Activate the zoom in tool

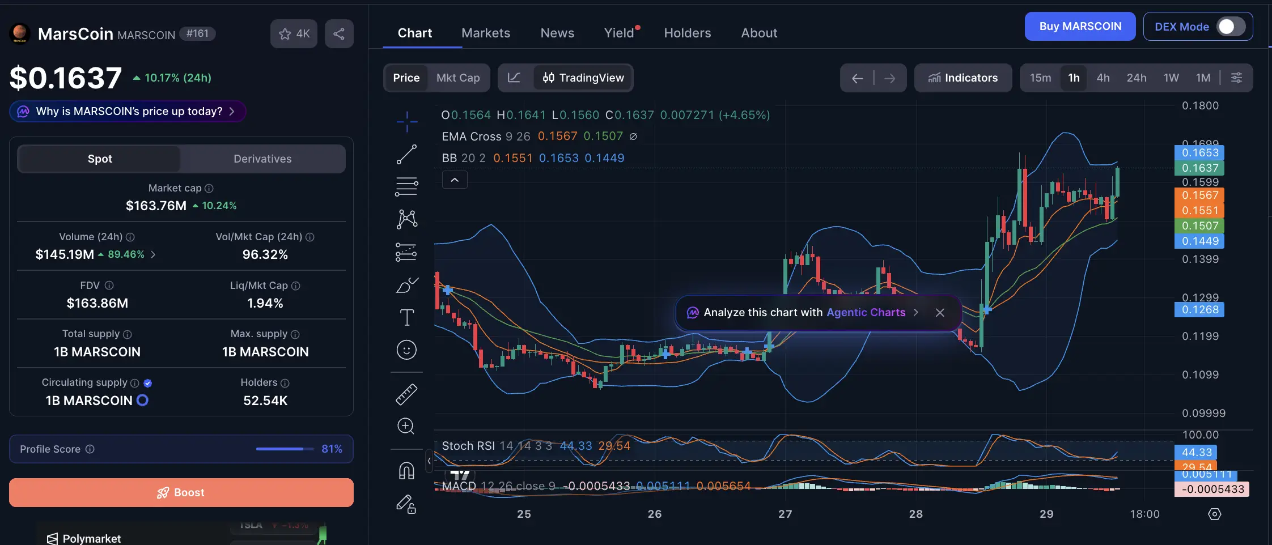pyautogui.click(x=406, y=426)
